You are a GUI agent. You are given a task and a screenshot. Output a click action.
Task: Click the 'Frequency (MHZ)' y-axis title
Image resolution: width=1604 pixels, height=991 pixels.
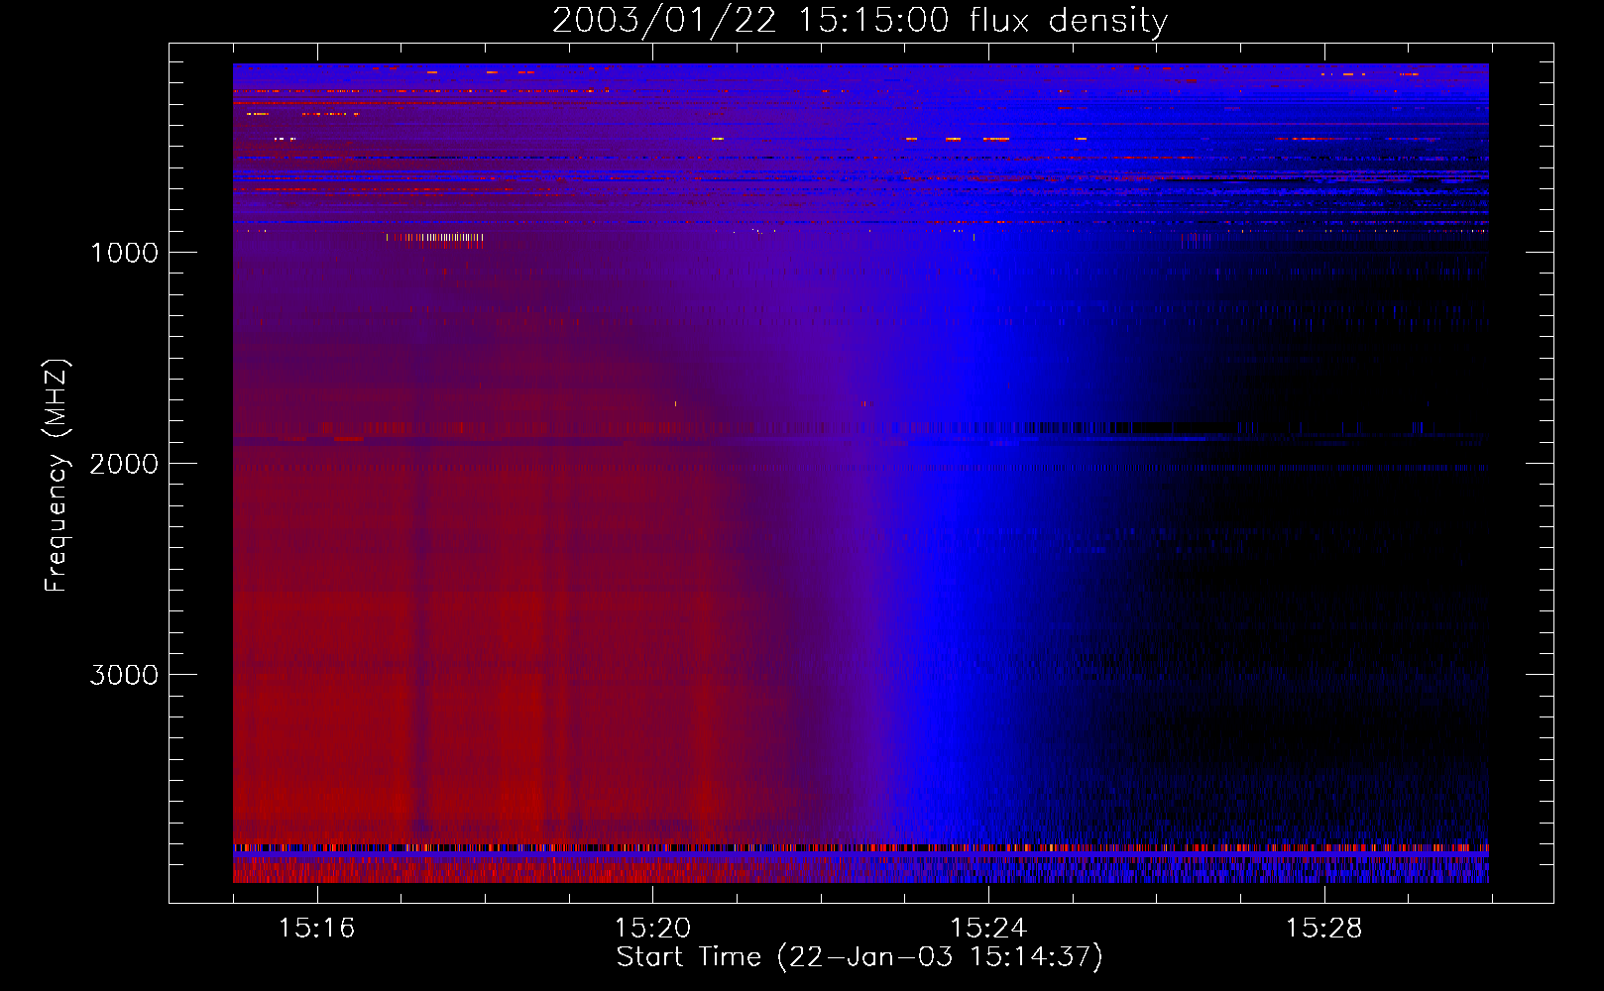[57, 476]
